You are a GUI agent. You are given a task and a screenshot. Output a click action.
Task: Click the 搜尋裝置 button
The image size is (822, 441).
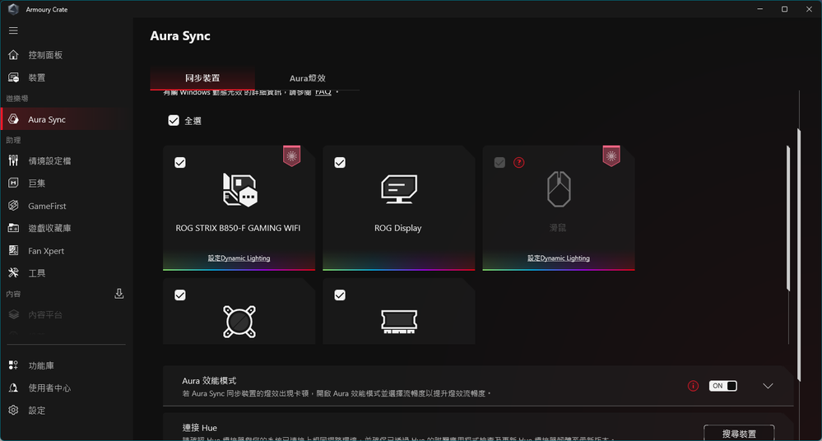coord(739,433)
